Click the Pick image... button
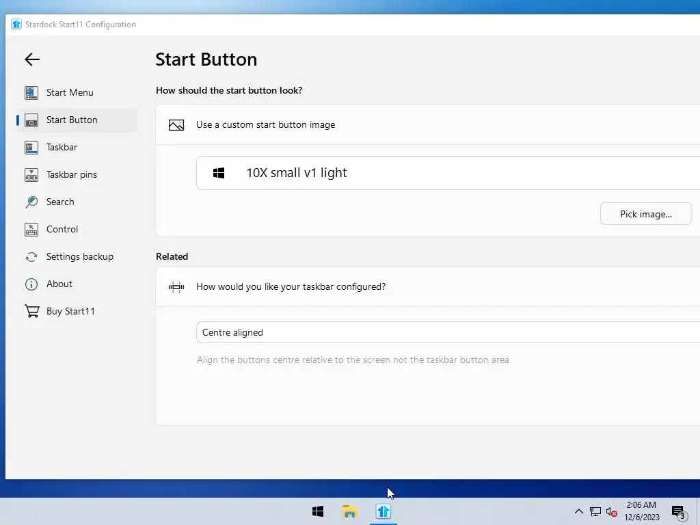The width and height of the screenshot is (700, 525). [x=645, y=214]
